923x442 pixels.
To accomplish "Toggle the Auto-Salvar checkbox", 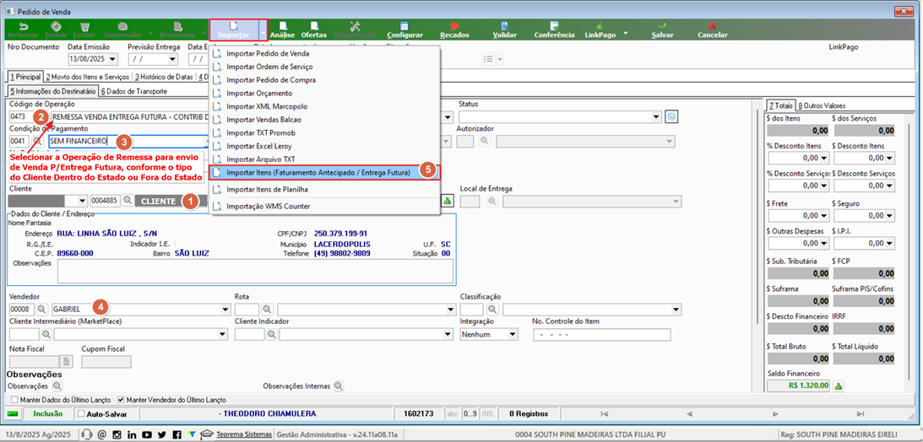I will pyautogui.click(x=81, y=414).
